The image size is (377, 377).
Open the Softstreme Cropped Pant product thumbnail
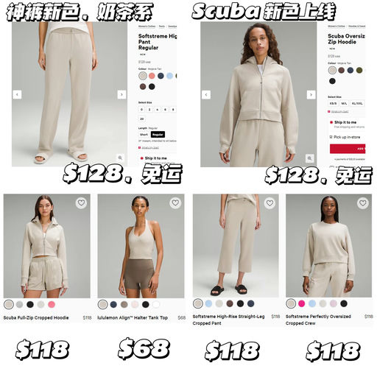236,246
